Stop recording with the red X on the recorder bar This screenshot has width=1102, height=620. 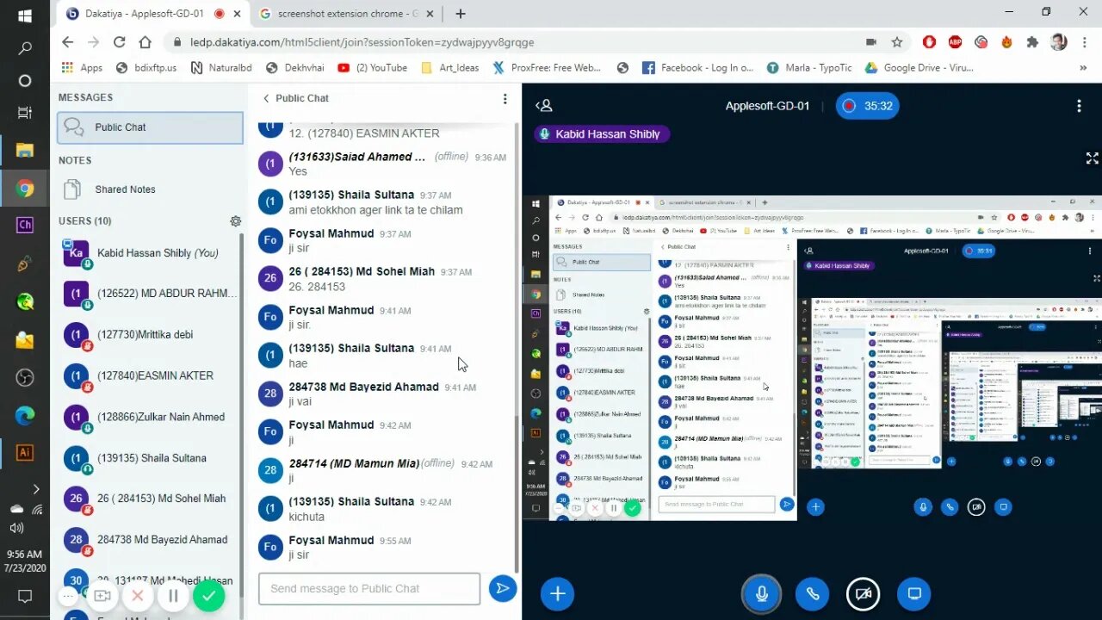[x=138, y=596]
